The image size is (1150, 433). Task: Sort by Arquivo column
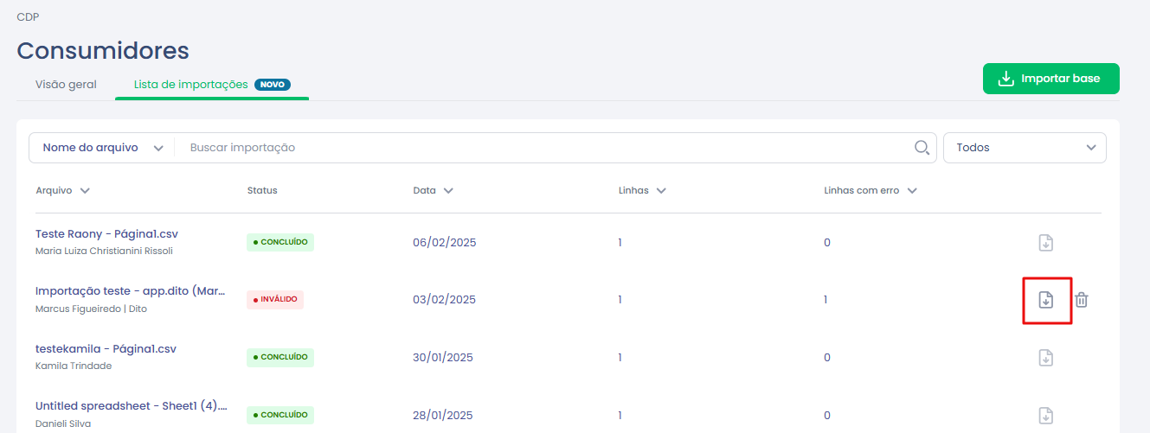point(62,190)
